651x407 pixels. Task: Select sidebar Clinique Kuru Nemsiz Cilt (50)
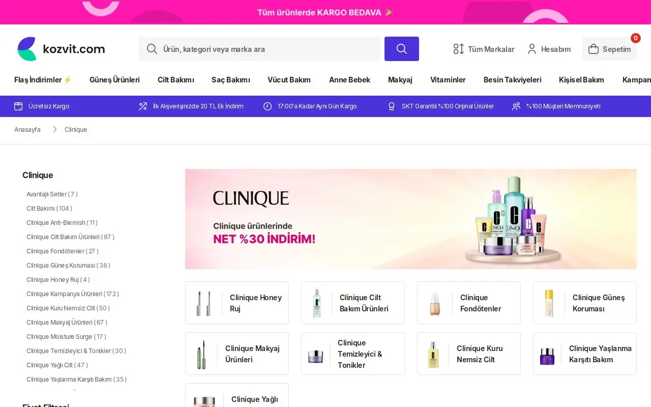pyautogui.click(x=68, y=308)
